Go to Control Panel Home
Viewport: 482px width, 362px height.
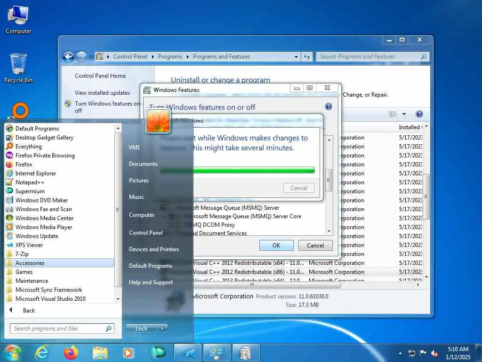100,76
